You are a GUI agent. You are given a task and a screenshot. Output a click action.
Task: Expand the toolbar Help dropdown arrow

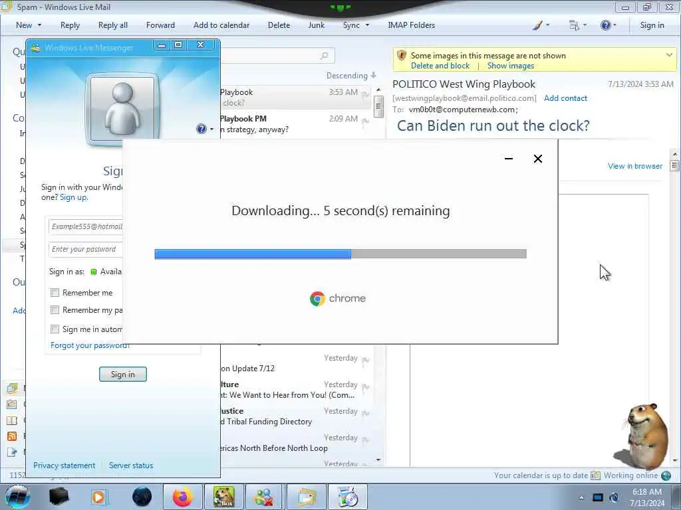click(x=614, y=25)
